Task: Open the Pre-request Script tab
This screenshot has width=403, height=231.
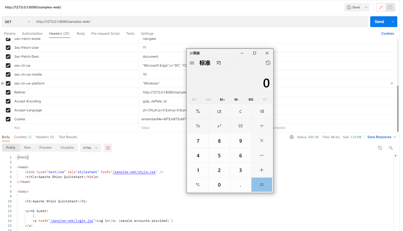Action: [x=105, y=34]
